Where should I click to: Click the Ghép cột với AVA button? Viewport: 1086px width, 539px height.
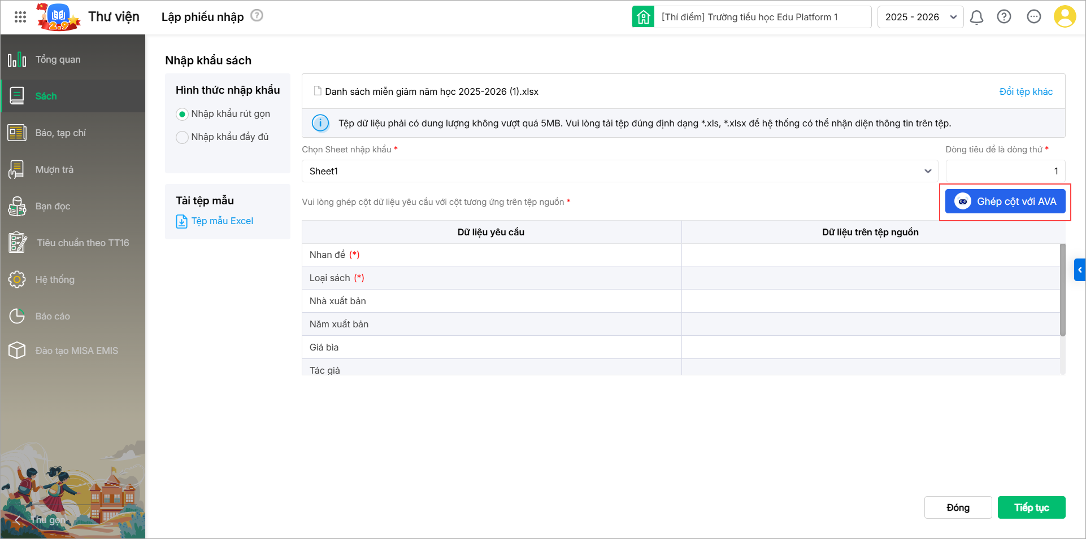[x=1005, y=201]
